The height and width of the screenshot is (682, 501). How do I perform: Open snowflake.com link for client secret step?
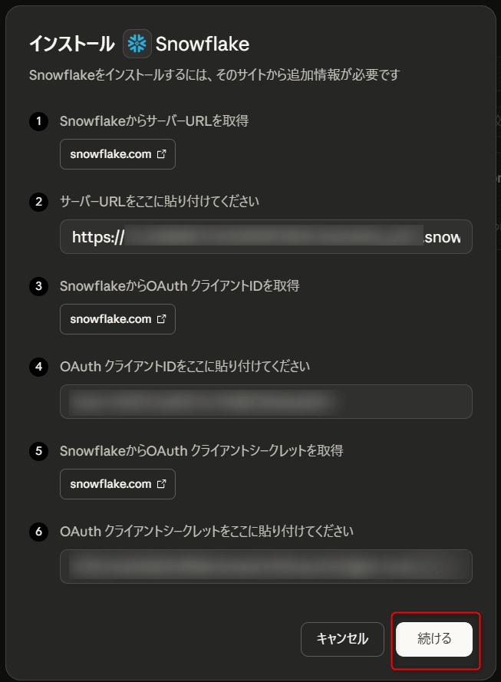(110, 484)
